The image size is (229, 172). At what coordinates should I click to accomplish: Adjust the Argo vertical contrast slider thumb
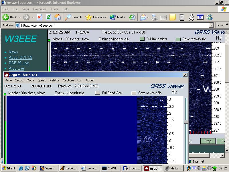pos(186,122)
